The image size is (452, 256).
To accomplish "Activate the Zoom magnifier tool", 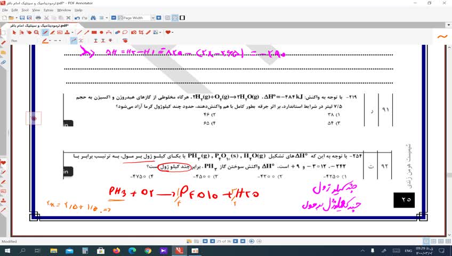I will tap(36, 33).
